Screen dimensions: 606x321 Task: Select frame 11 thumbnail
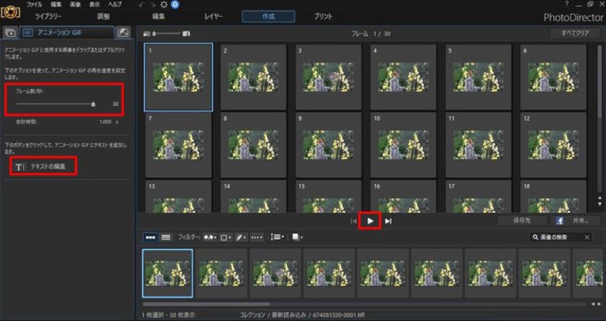[478, 145]
